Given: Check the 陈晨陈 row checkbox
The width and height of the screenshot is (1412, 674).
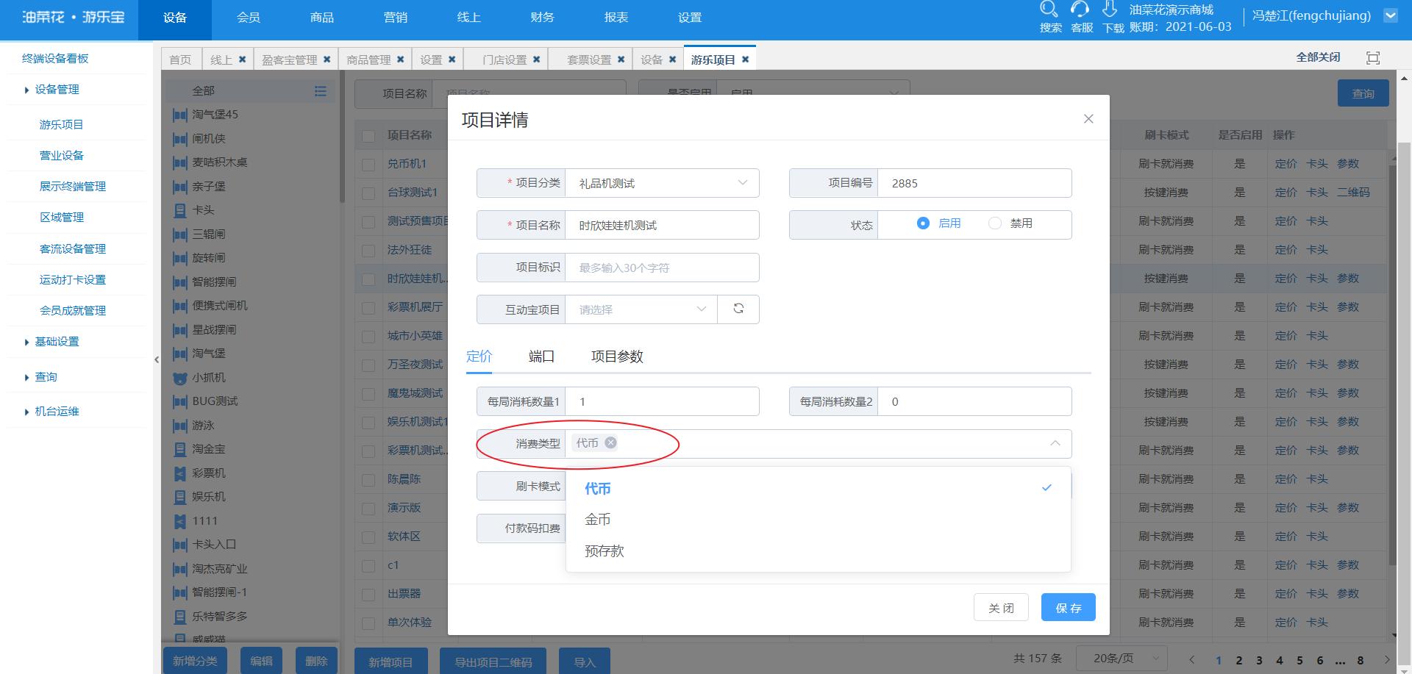Looking at the screenshot, I should (x=368, y=480).
